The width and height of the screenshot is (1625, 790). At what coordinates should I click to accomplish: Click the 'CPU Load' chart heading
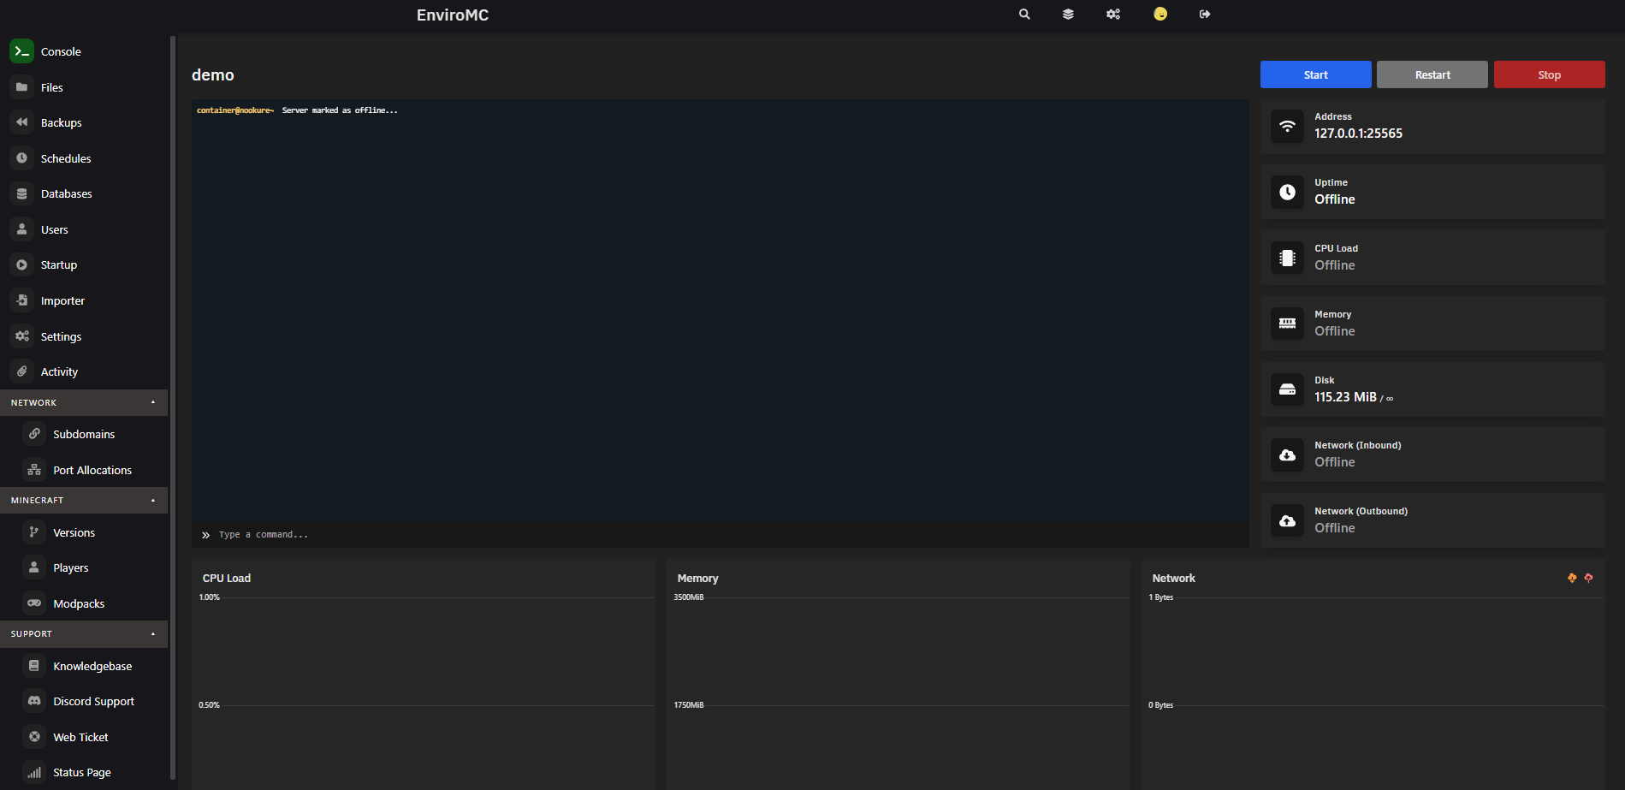point(227,579)
